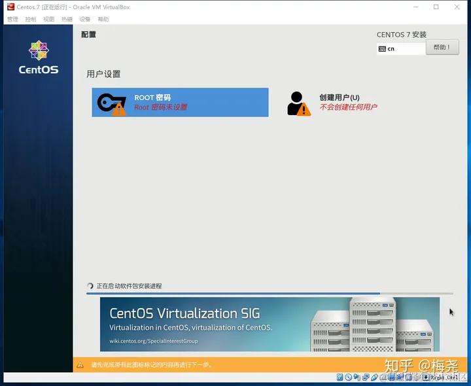Click the audio status icon
This screenshot has height=386, width=471.
click(x=357, y=377)
